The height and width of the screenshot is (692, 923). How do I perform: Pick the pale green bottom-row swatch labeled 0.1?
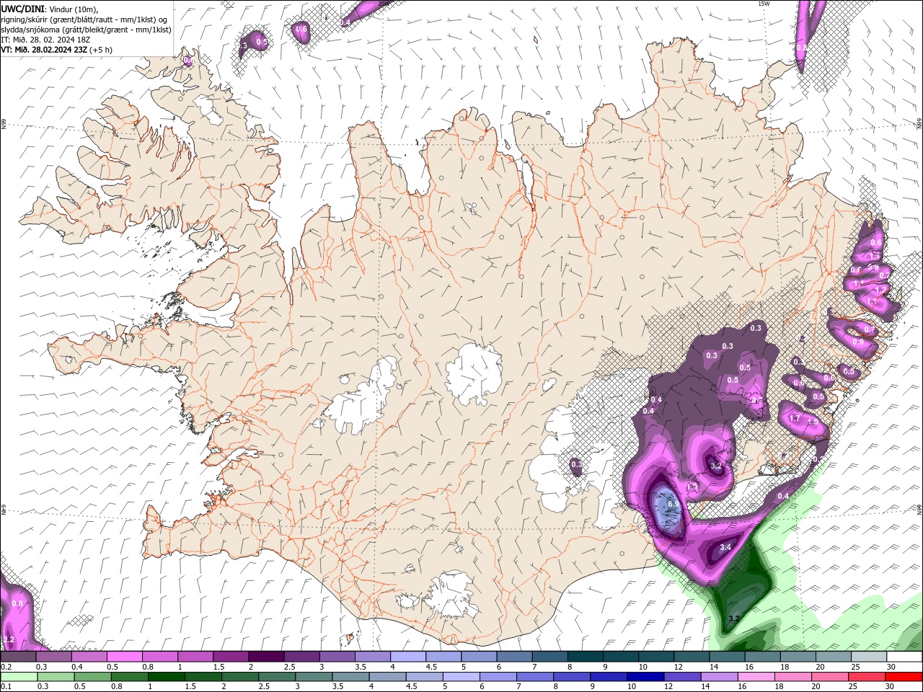tap(19, 677)
